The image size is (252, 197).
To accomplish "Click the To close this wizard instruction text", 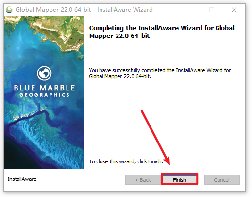I will pos(126,161).
